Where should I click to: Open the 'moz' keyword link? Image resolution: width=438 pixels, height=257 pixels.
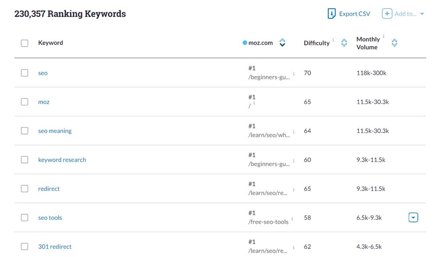44,102
